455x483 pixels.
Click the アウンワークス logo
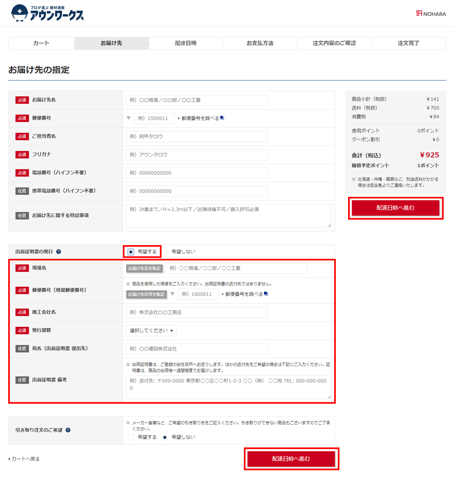(x=47, y=13)
